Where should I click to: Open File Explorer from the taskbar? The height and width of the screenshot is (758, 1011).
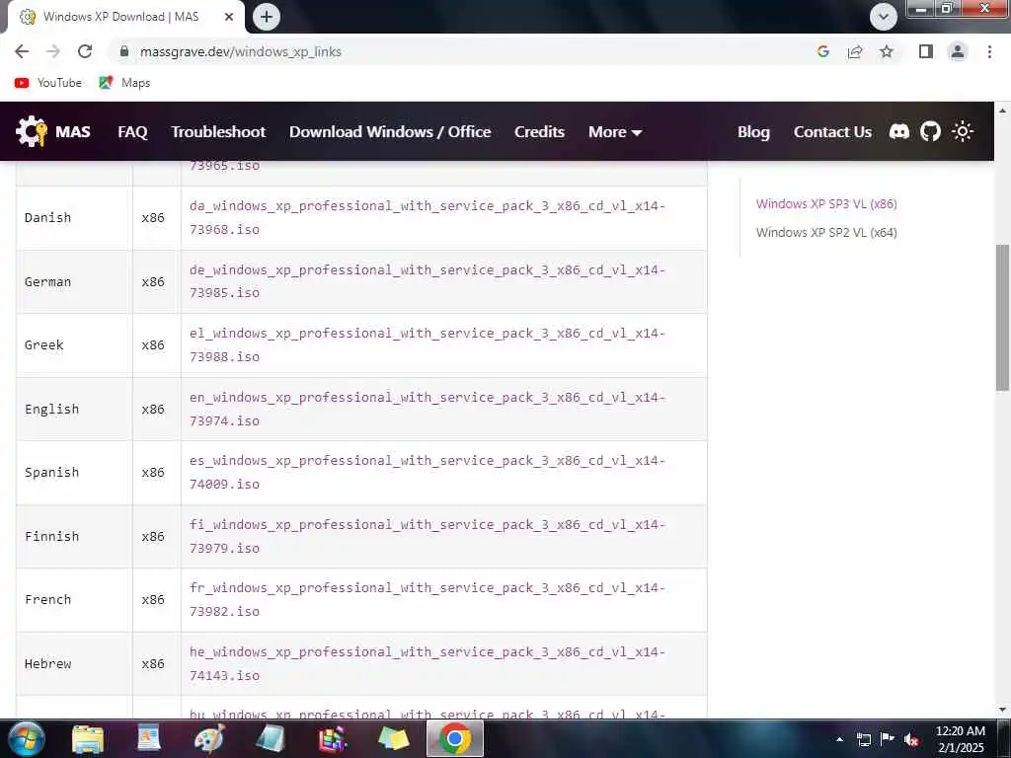[x=88, y=738]
